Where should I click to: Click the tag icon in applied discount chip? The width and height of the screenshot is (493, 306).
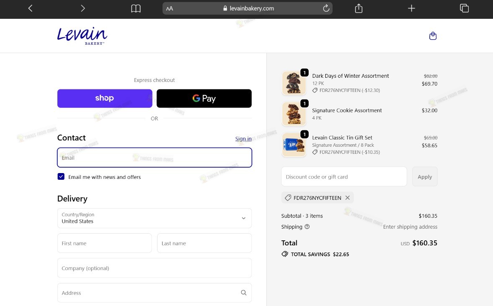[x=288, y=198]
